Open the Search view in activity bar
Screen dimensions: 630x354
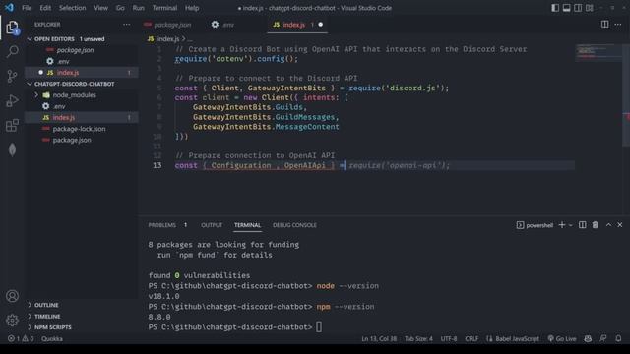click(12, 51)
